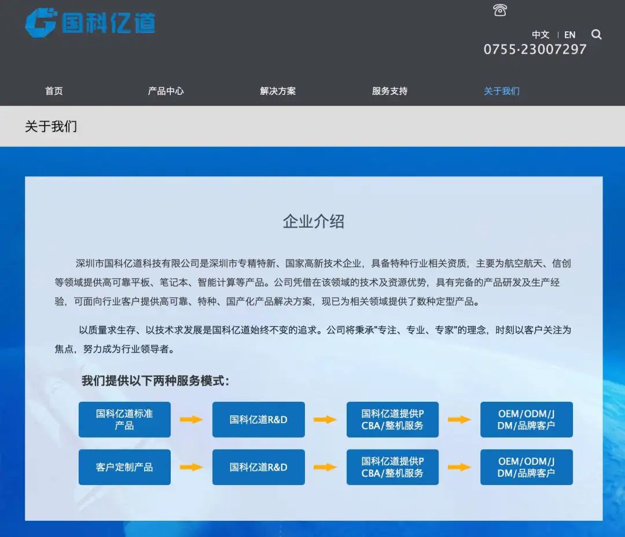This screenshot has width=625, height=537.
Task: Click the 关于我们 page title in the grey bar
Action: [x=51, y=127]
